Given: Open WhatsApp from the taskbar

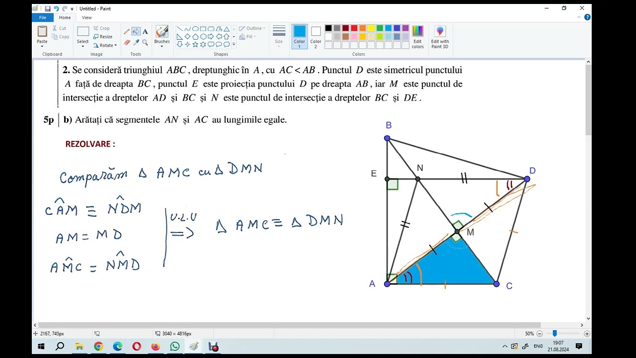Looking at the screenshot, I should point(174,347).
